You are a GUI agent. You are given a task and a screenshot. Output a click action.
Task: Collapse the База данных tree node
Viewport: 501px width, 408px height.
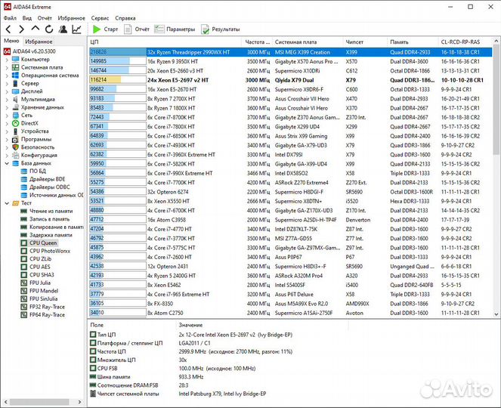tap(7, 163)
